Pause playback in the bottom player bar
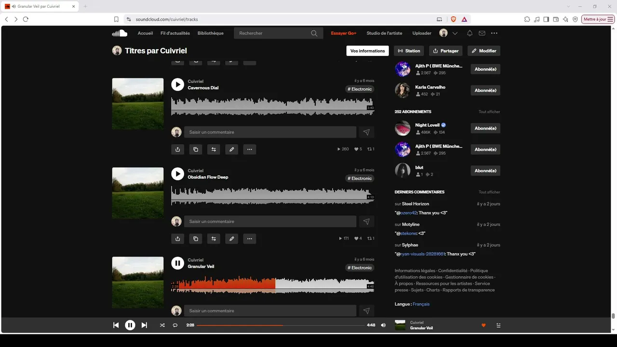The height and width of the screenshot is (347, 617). (x=130, y=325)
